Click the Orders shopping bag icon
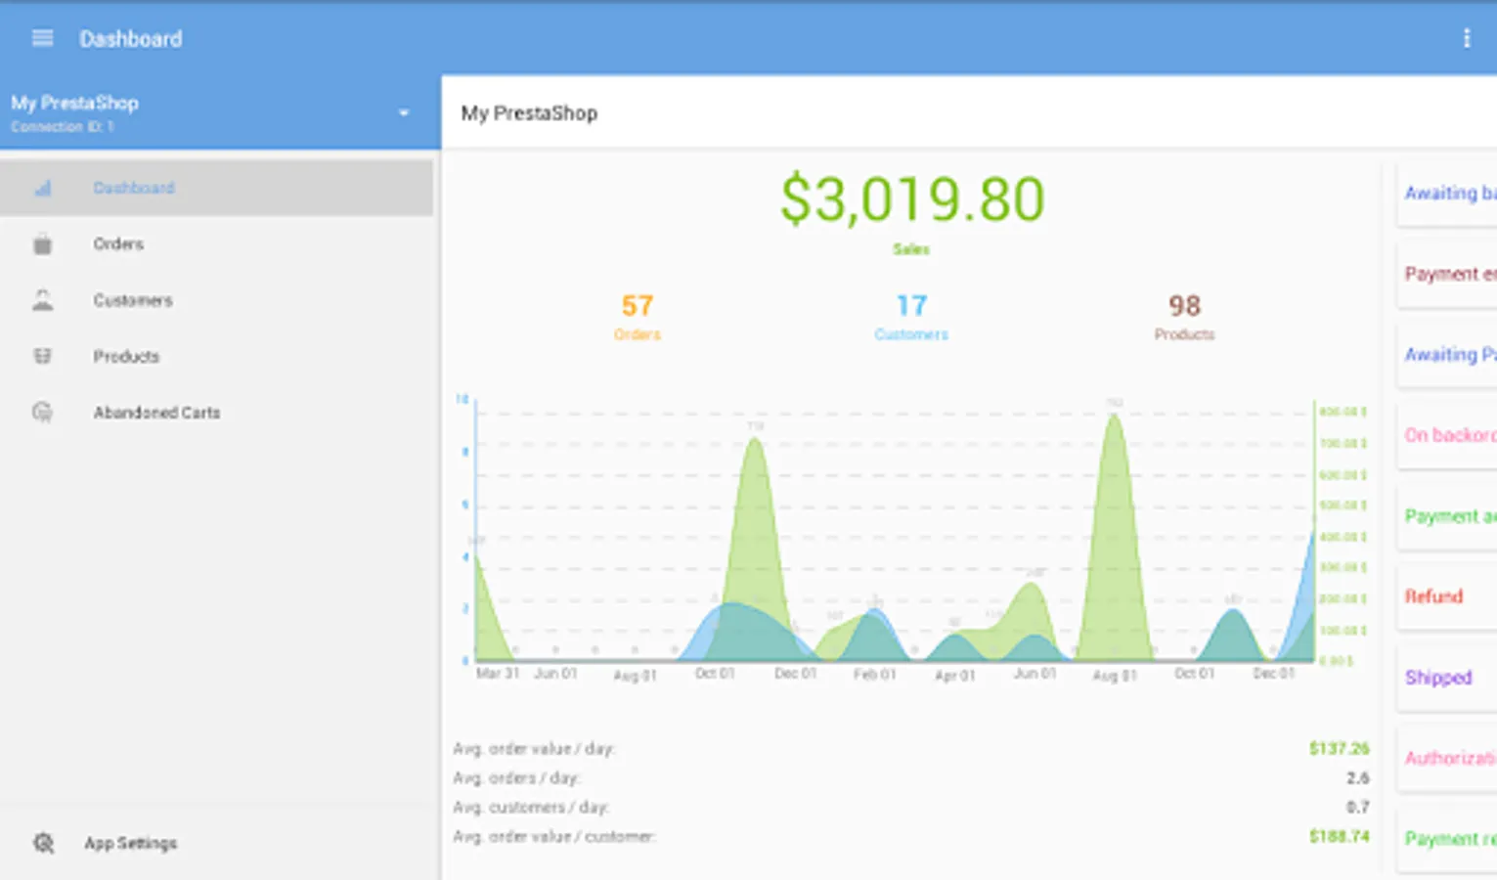 (42, 244)
